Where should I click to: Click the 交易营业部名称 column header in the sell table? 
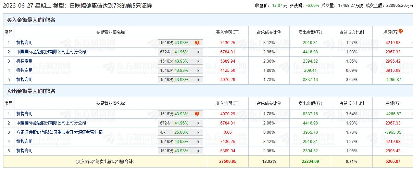(x=110, y=103)
